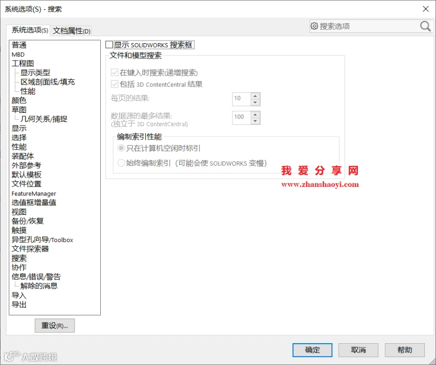436x365 pixels.
Task: Select 导出 category
Action: pos(19,304)
